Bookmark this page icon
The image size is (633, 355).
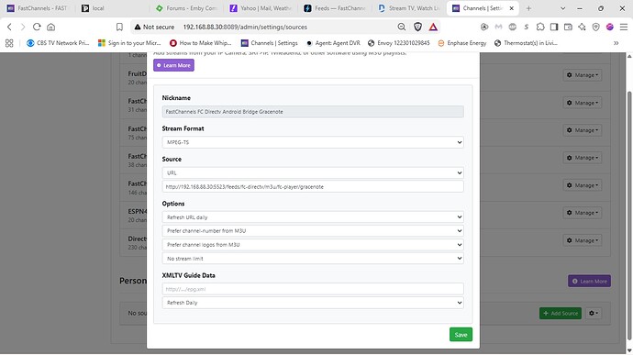[119, 27]
